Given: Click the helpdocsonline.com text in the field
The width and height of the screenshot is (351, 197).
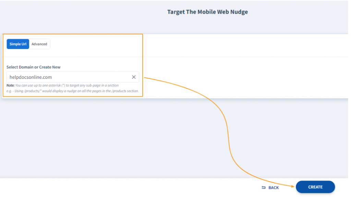Looking at the screenshot, I should 31,77.
